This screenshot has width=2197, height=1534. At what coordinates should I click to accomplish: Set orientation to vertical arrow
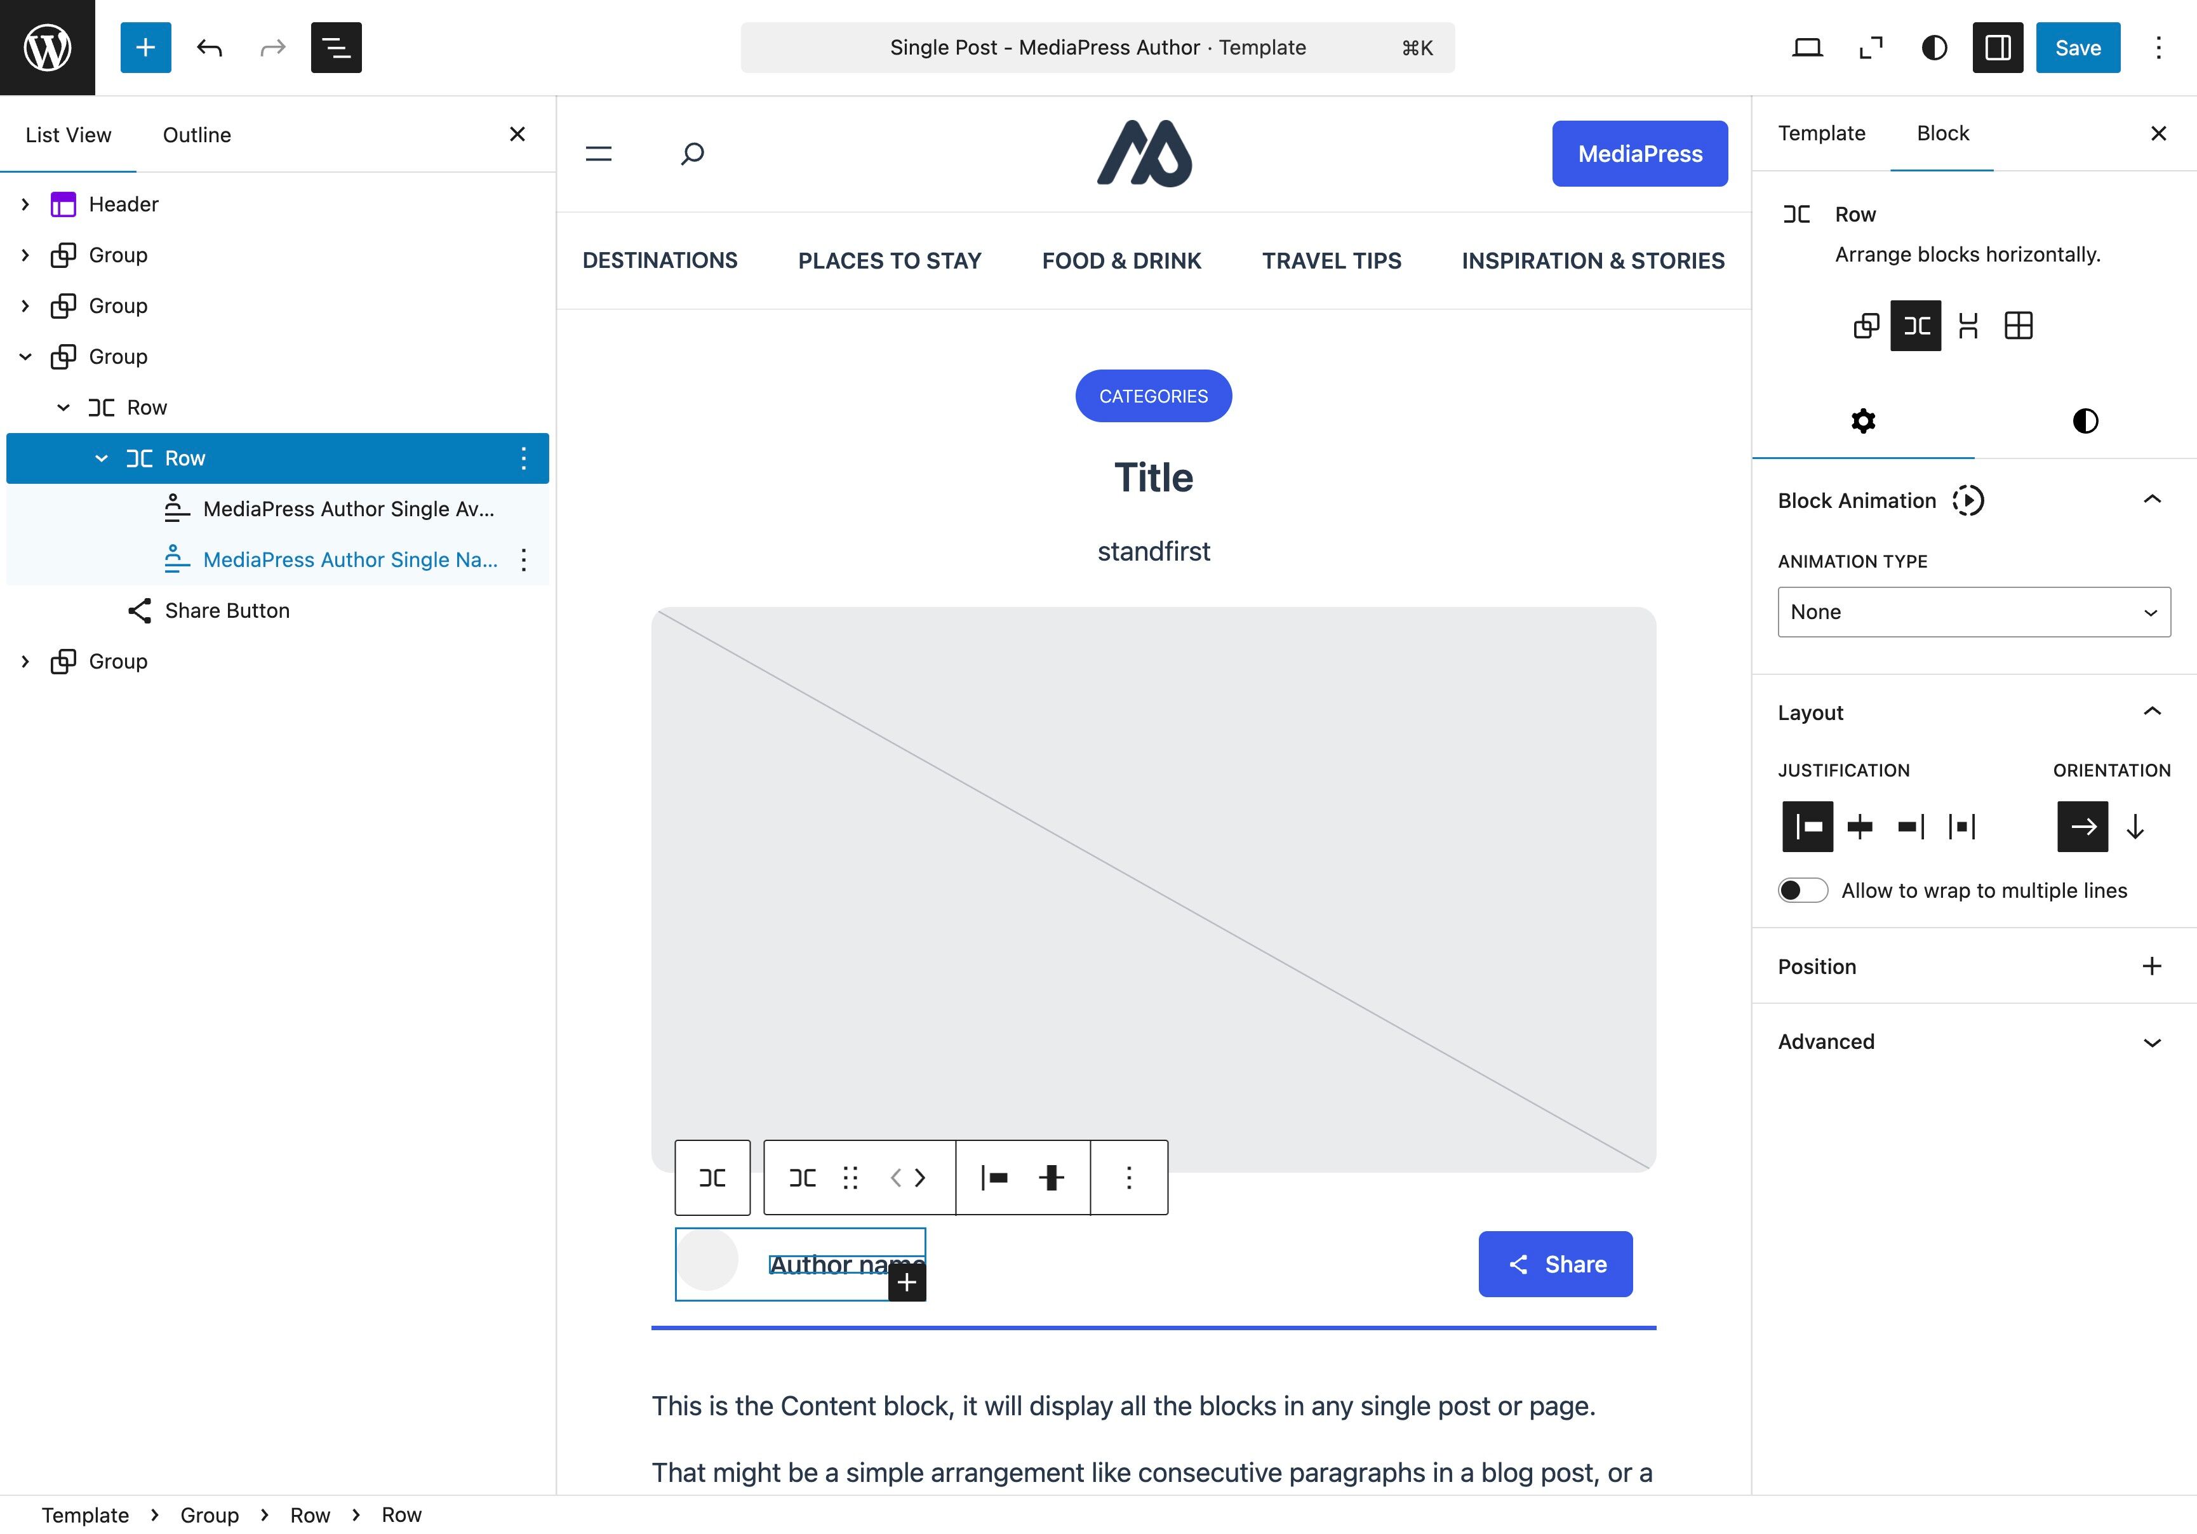2135,827
